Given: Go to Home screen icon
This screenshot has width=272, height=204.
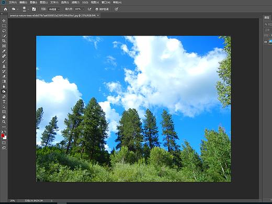Looking at the screenshot, I should [5, 9].
